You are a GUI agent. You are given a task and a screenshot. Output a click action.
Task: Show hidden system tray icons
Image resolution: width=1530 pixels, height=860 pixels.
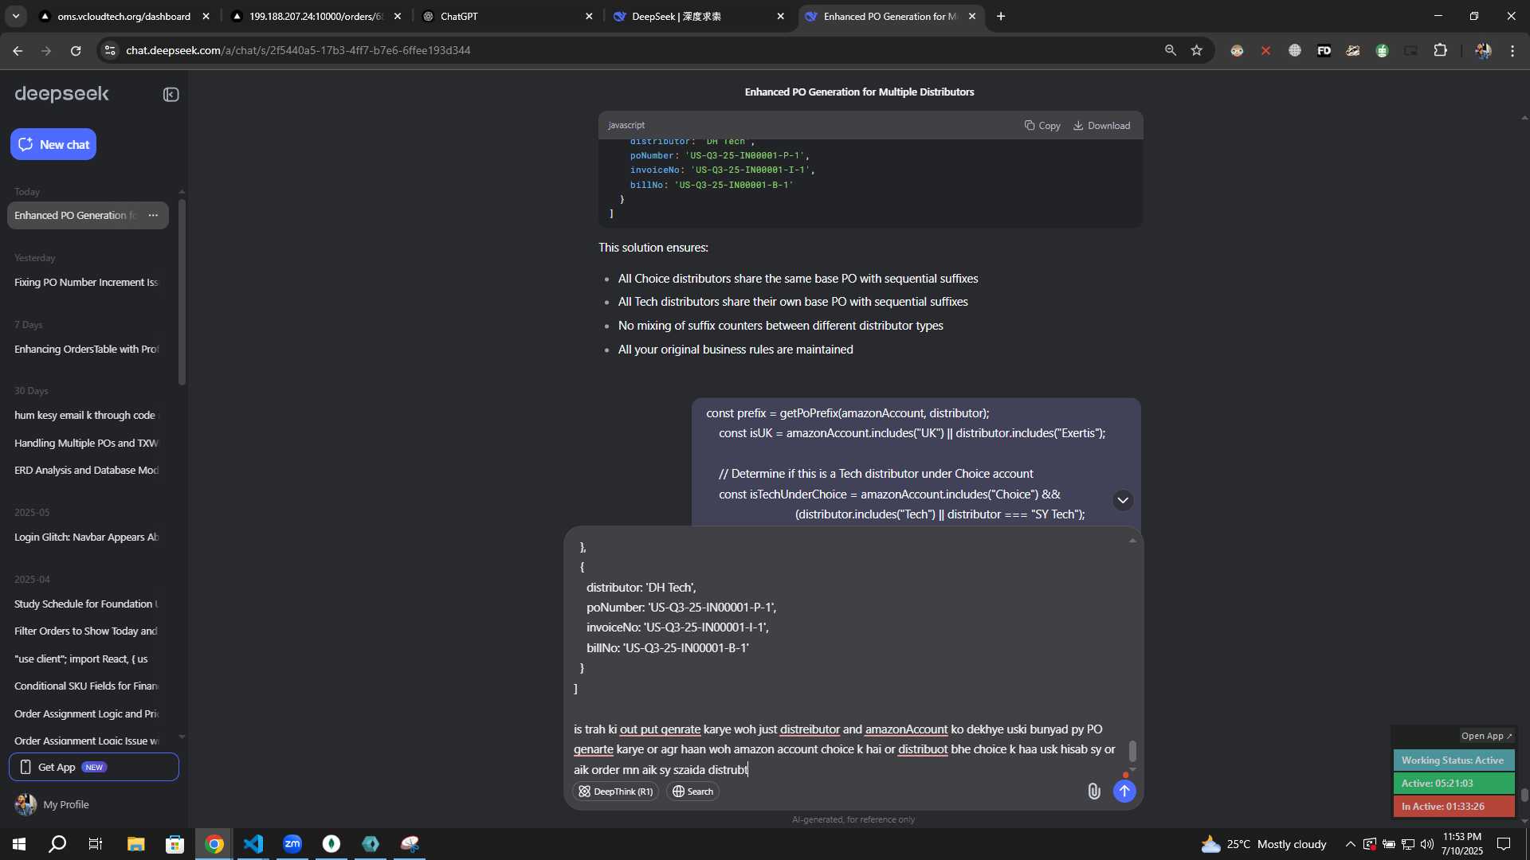coord(1350,844)
